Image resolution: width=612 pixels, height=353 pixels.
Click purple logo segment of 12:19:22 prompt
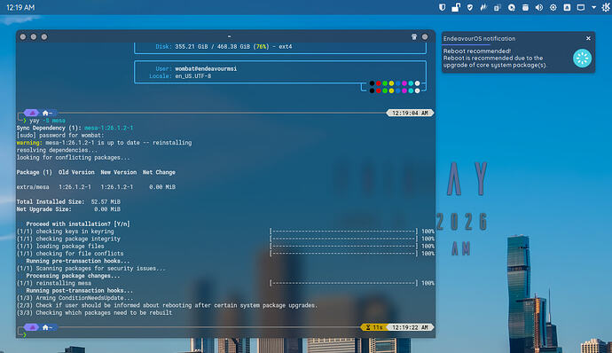point(32,327)
